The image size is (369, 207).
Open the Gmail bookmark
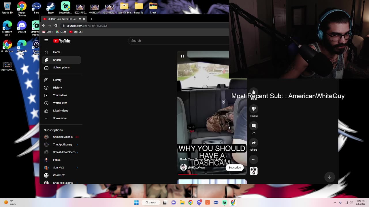[x=48, y=32]
